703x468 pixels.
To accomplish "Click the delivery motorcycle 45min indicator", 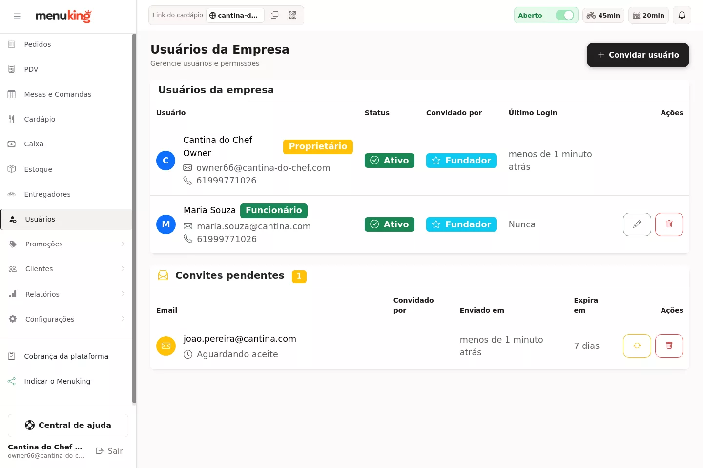I will [603, 15].
